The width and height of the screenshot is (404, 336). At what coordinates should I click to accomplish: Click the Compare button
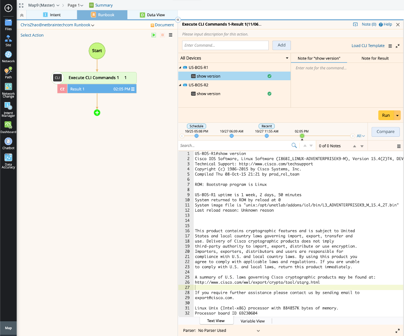[x=386, y=132]
